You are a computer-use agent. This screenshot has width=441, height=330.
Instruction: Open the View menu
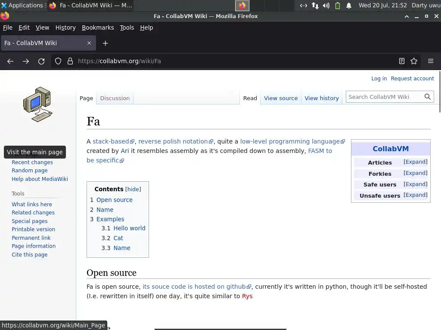(x=43, y=27)
